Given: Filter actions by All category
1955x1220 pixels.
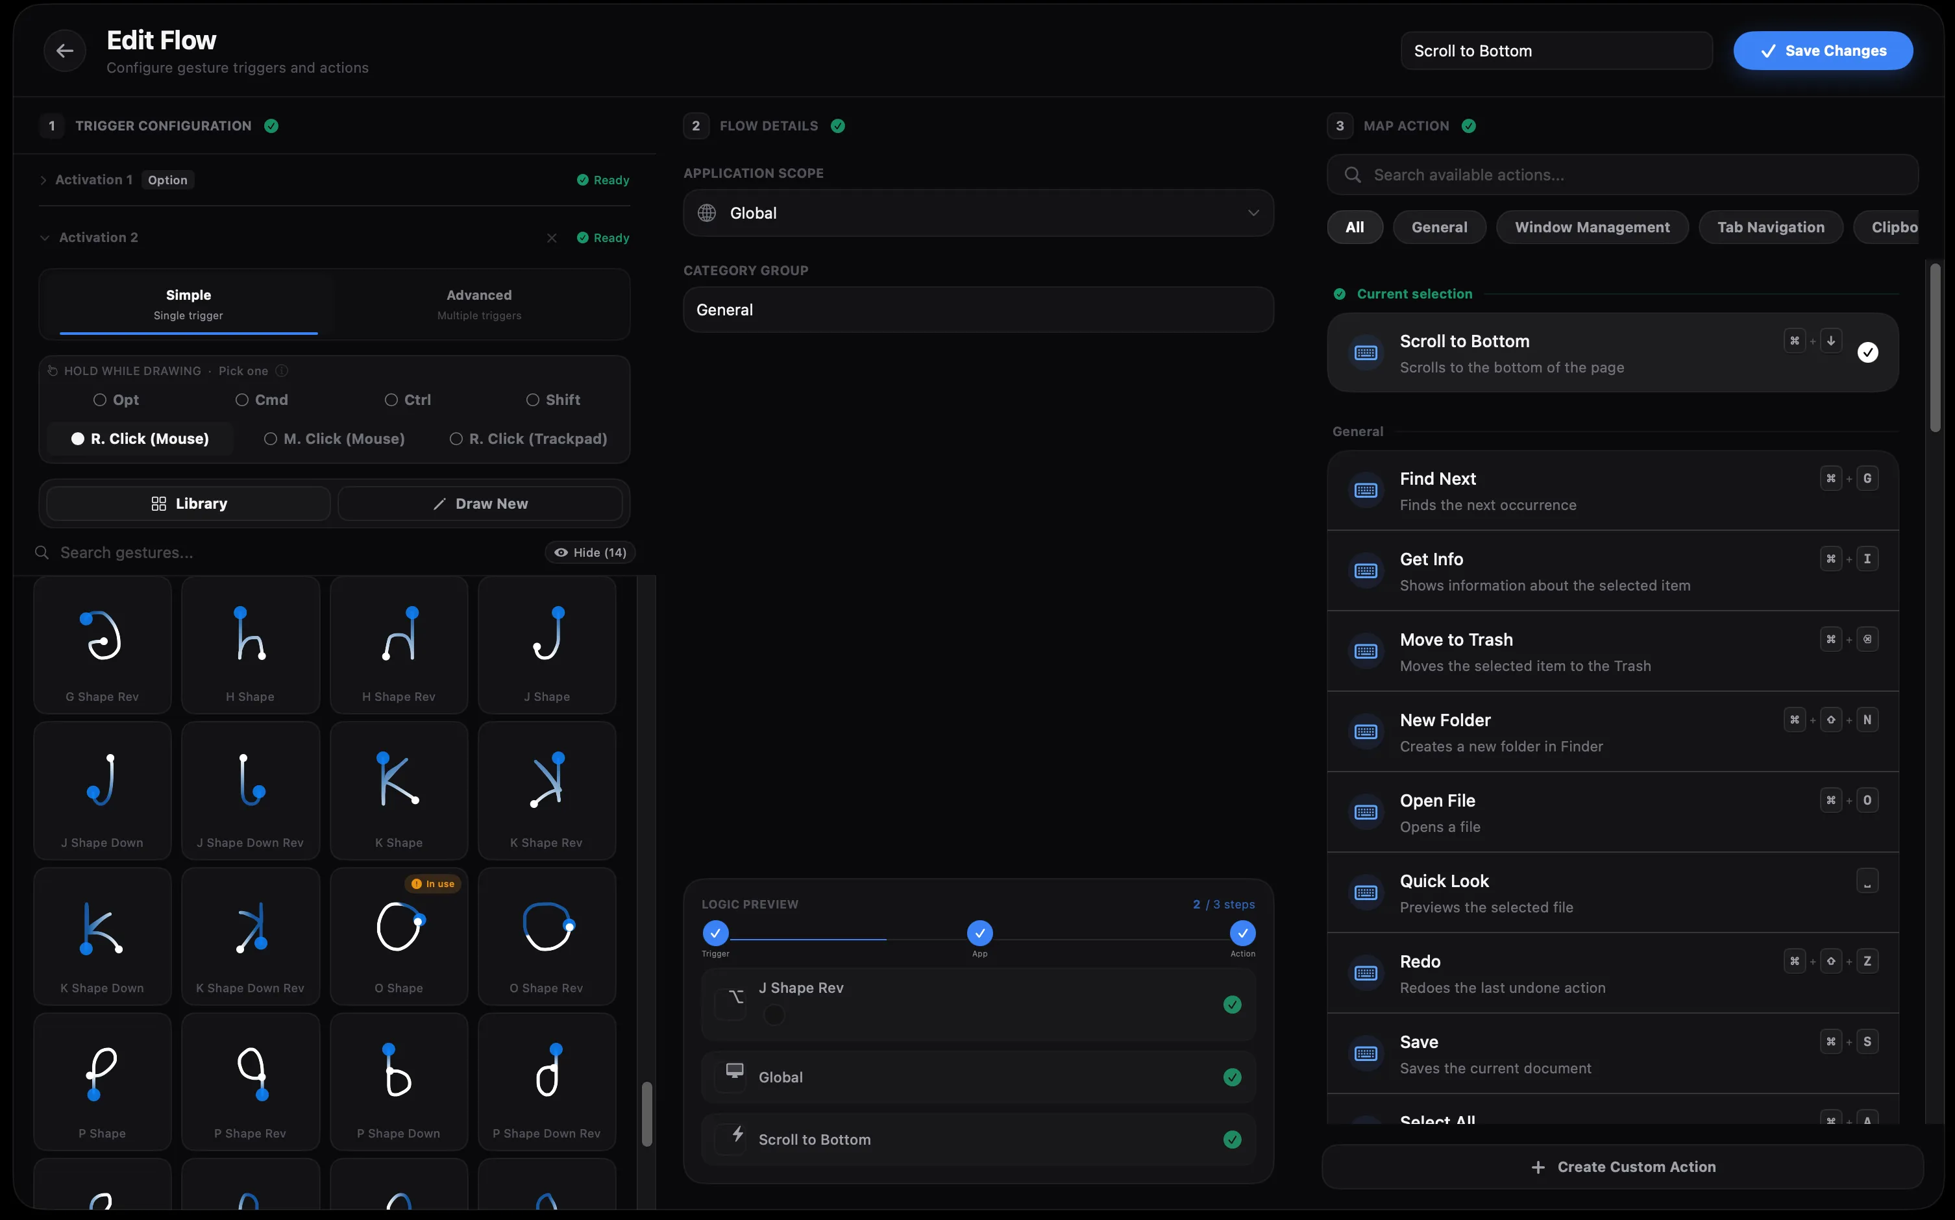Looking at the screenshot, I should [1355, 228].
